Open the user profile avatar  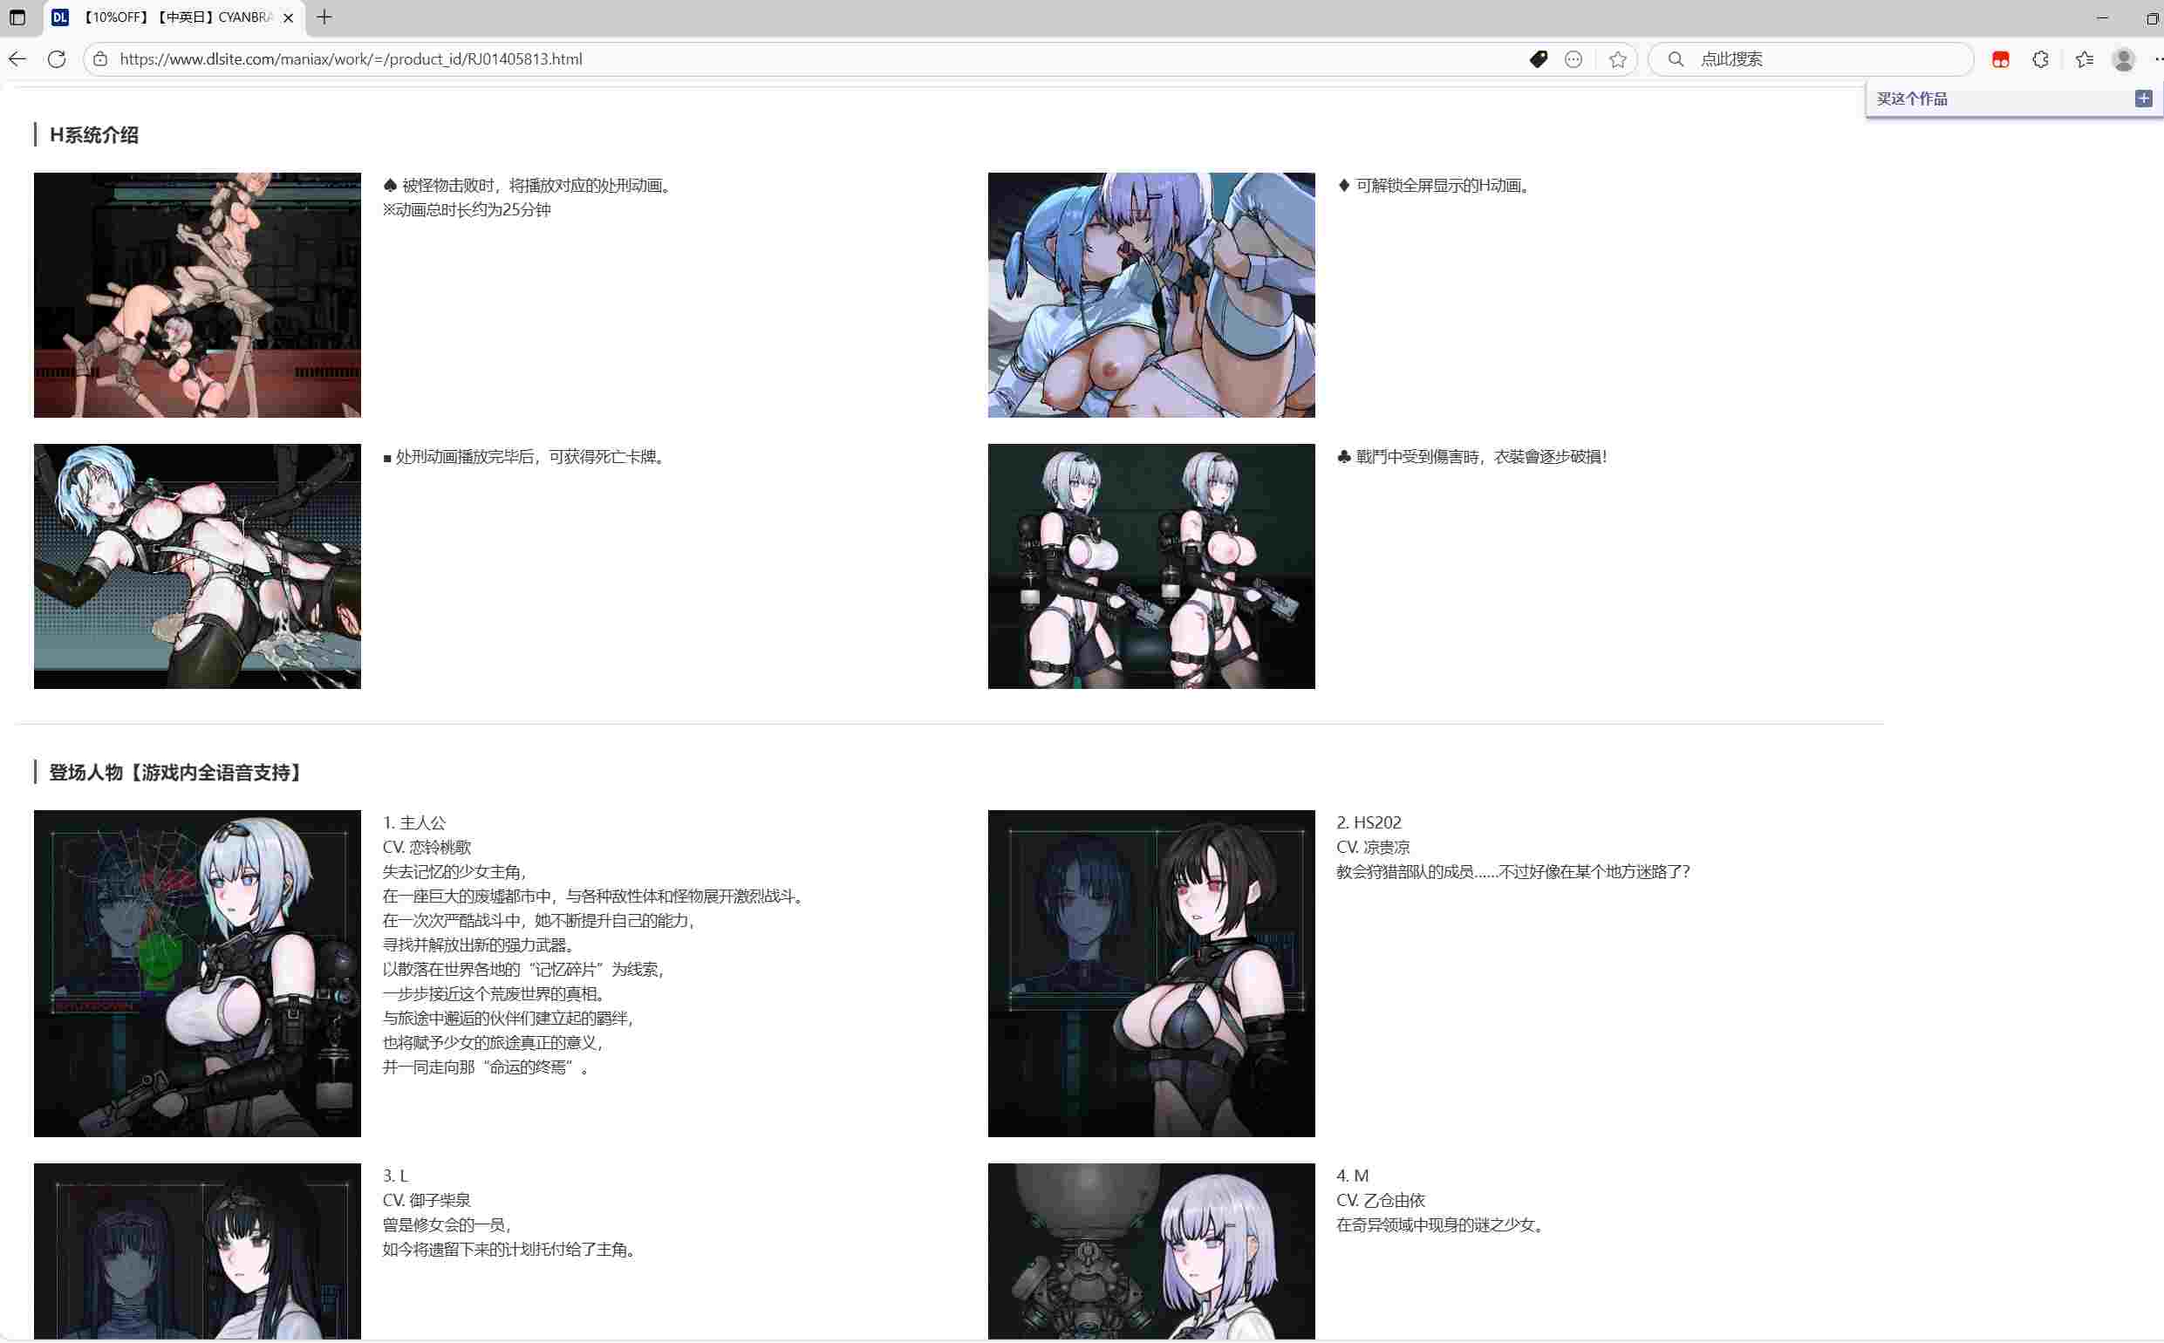(2123, 58)
